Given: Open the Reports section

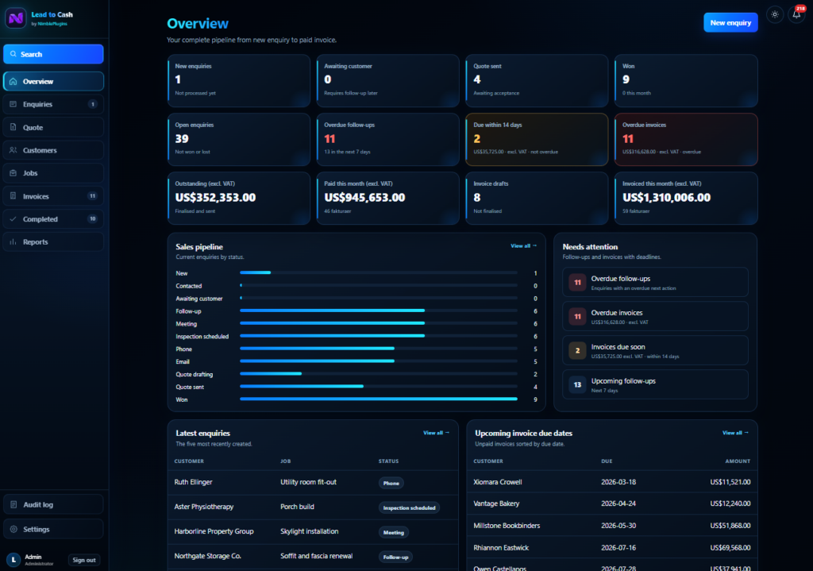Looking at the screenshot, I should (53, 241).
